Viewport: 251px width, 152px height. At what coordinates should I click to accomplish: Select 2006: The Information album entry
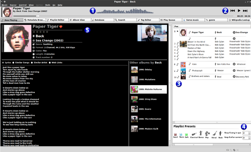(149, 119)
